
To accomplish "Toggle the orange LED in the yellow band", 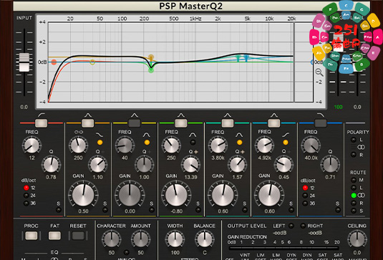I will 147,143.
